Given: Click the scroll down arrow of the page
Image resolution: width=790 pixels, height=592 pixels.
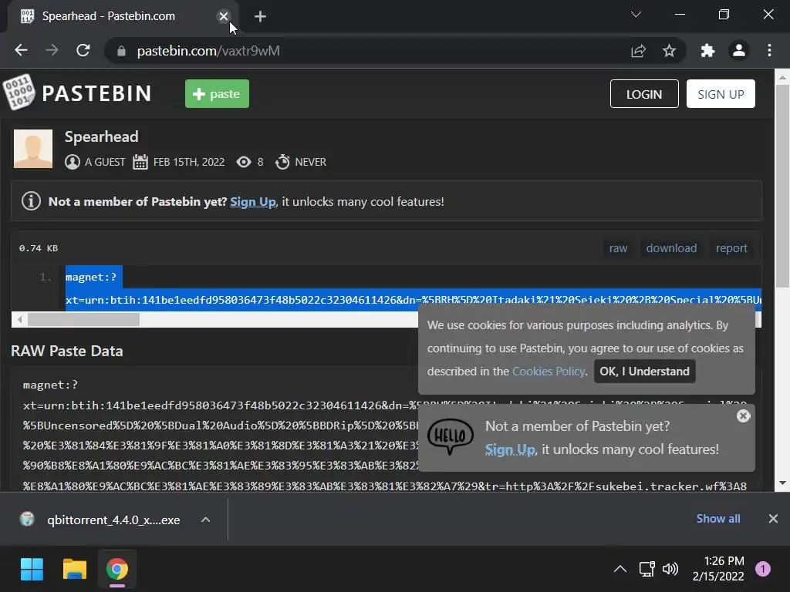Looking at the screenshot, I should [x=782, y=483].
